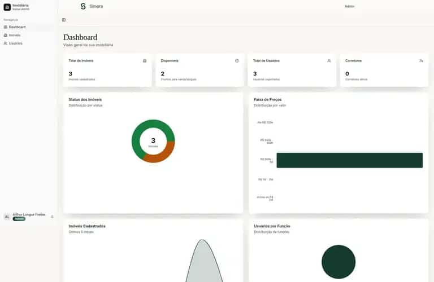The image size is (434, 282).
Task: Toggle the sidebar panel icon
Action: pyautogui.click(x=64, y=20)
